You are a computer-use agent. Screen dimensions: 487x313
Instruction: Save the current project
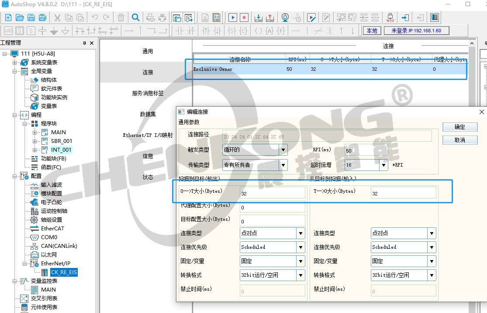point(31,17)
